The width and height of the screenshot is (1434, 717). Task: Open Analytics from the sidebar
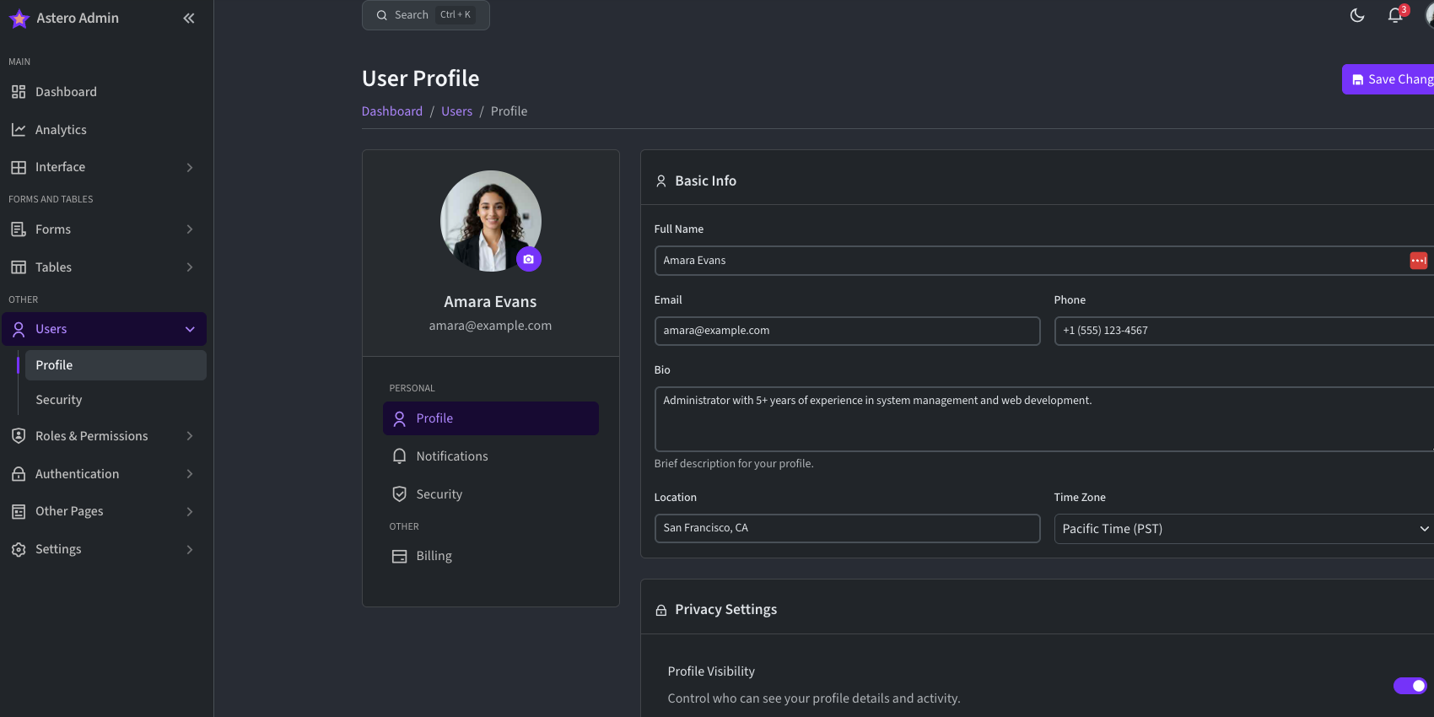[105, 130]
